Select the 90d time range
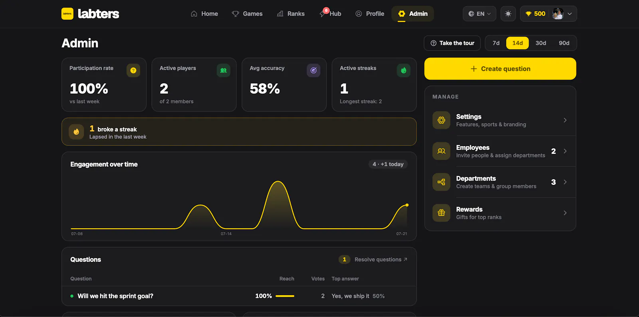This screenshot has width=639, height=317. click(x=564, y=43)
